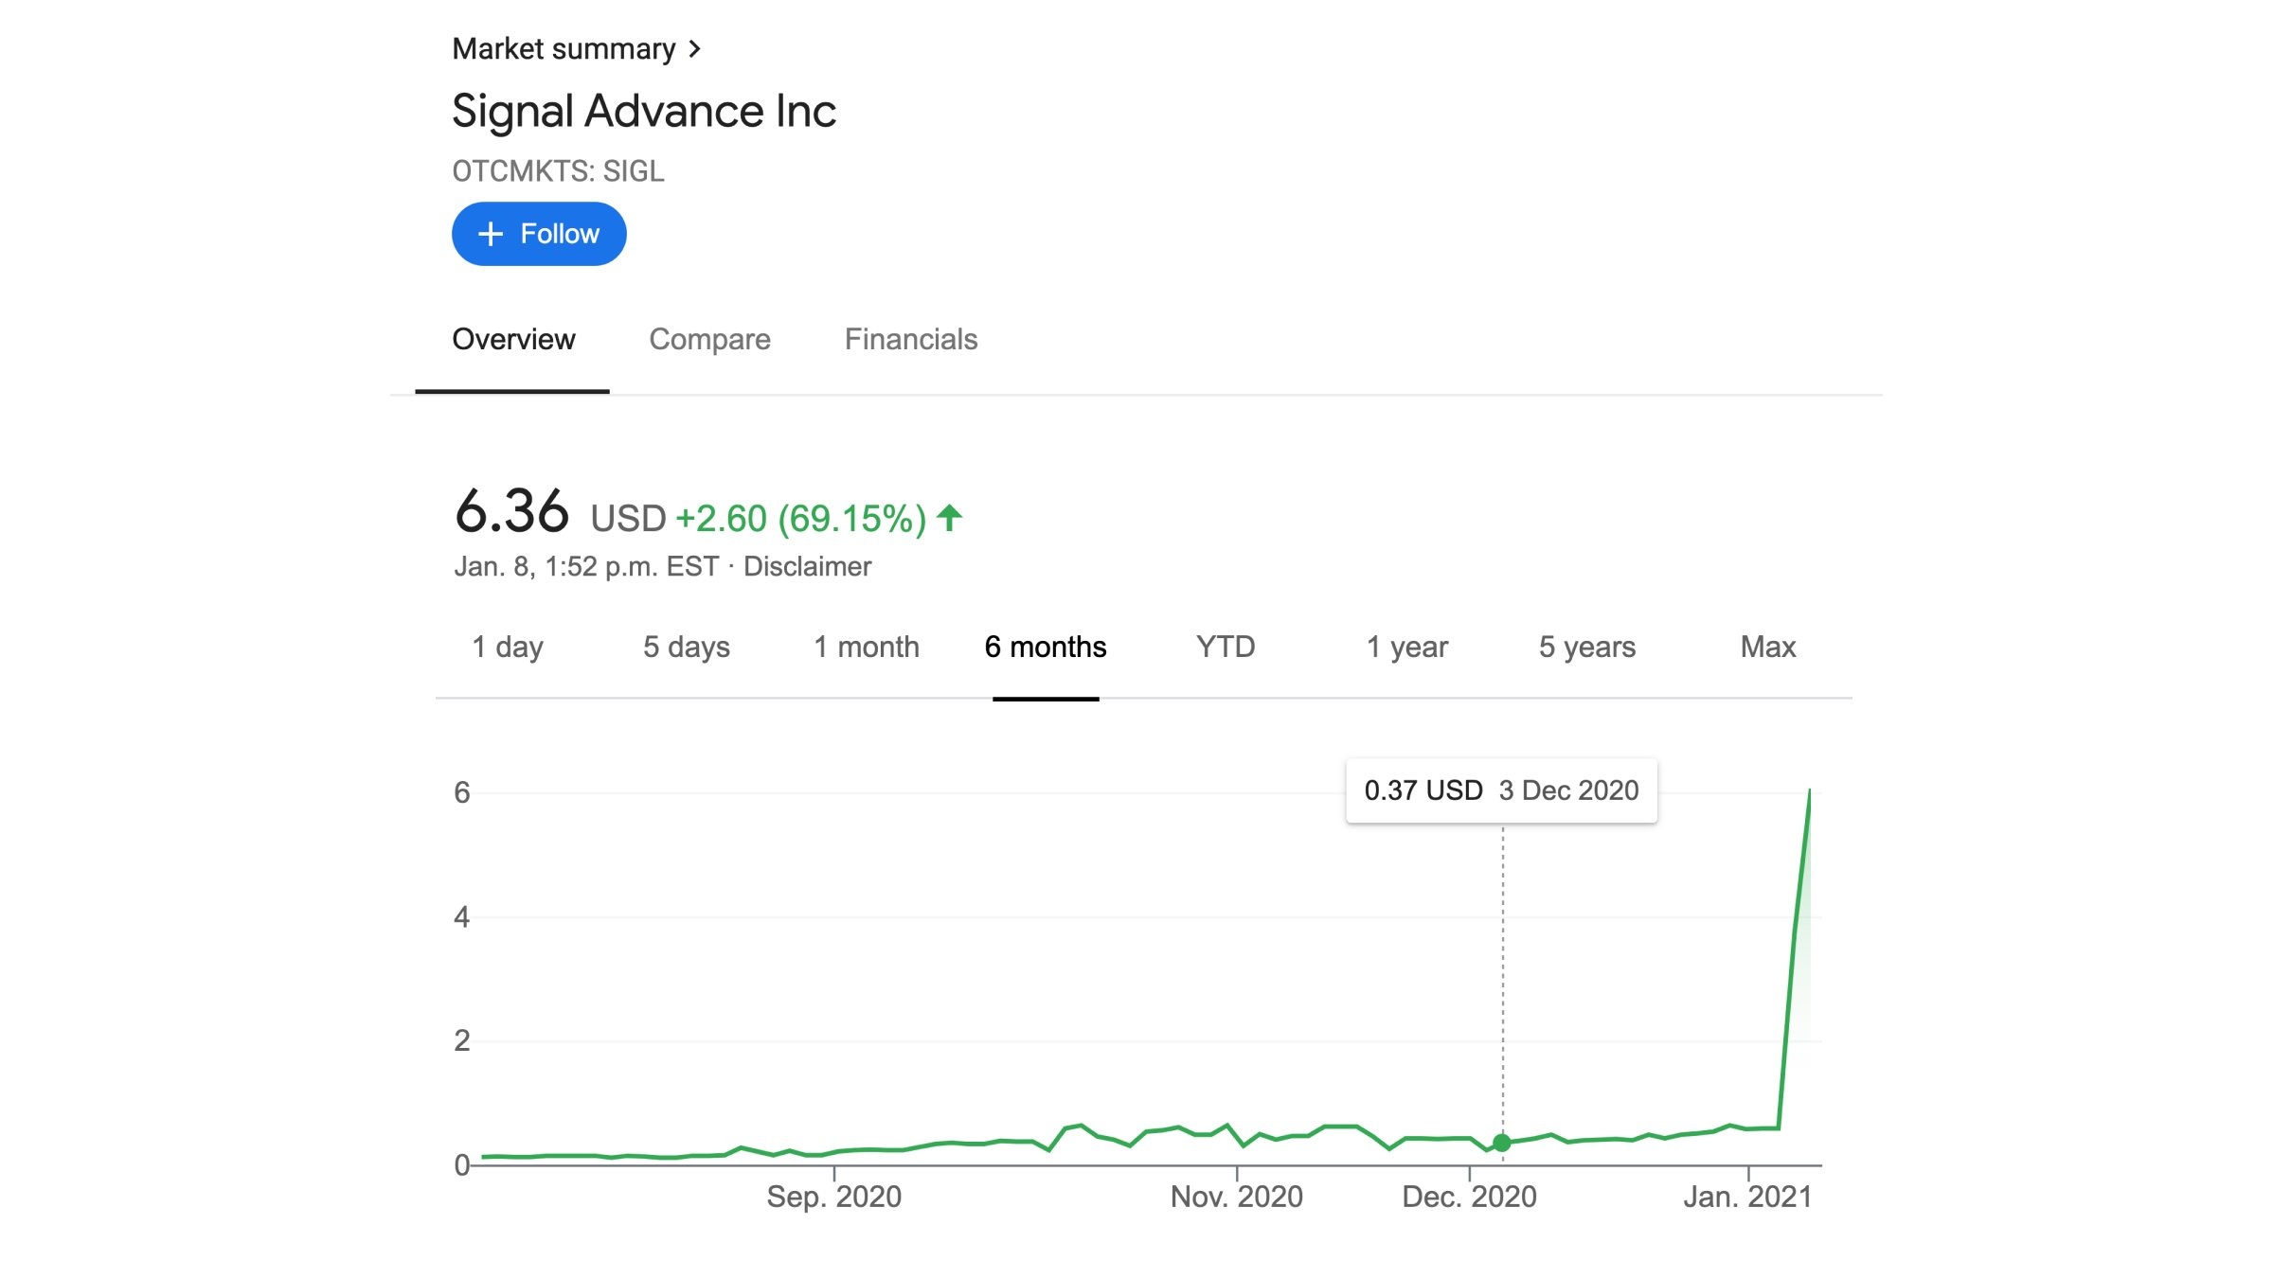This screenshot has height=1278, width=2273.
Task: Click the plus icon on the Follow button
Action: 489,233
